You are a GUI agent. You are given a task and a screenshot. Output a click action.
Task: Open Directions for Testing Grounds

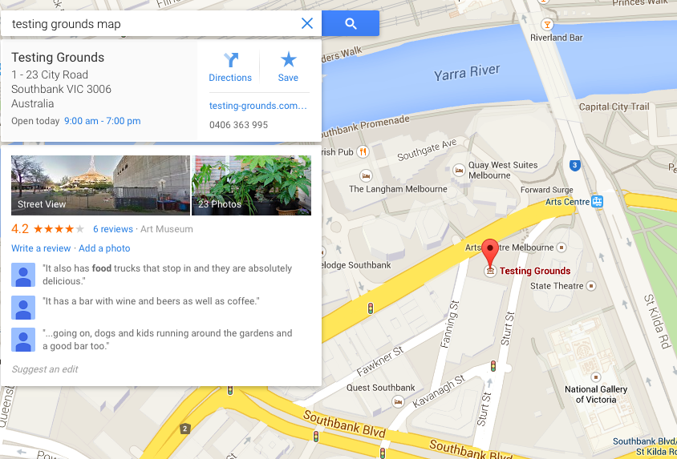(x=230, y=66)
